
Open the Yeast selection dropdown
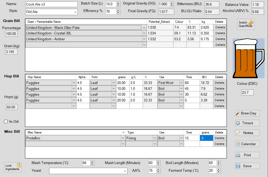(125, 171)
